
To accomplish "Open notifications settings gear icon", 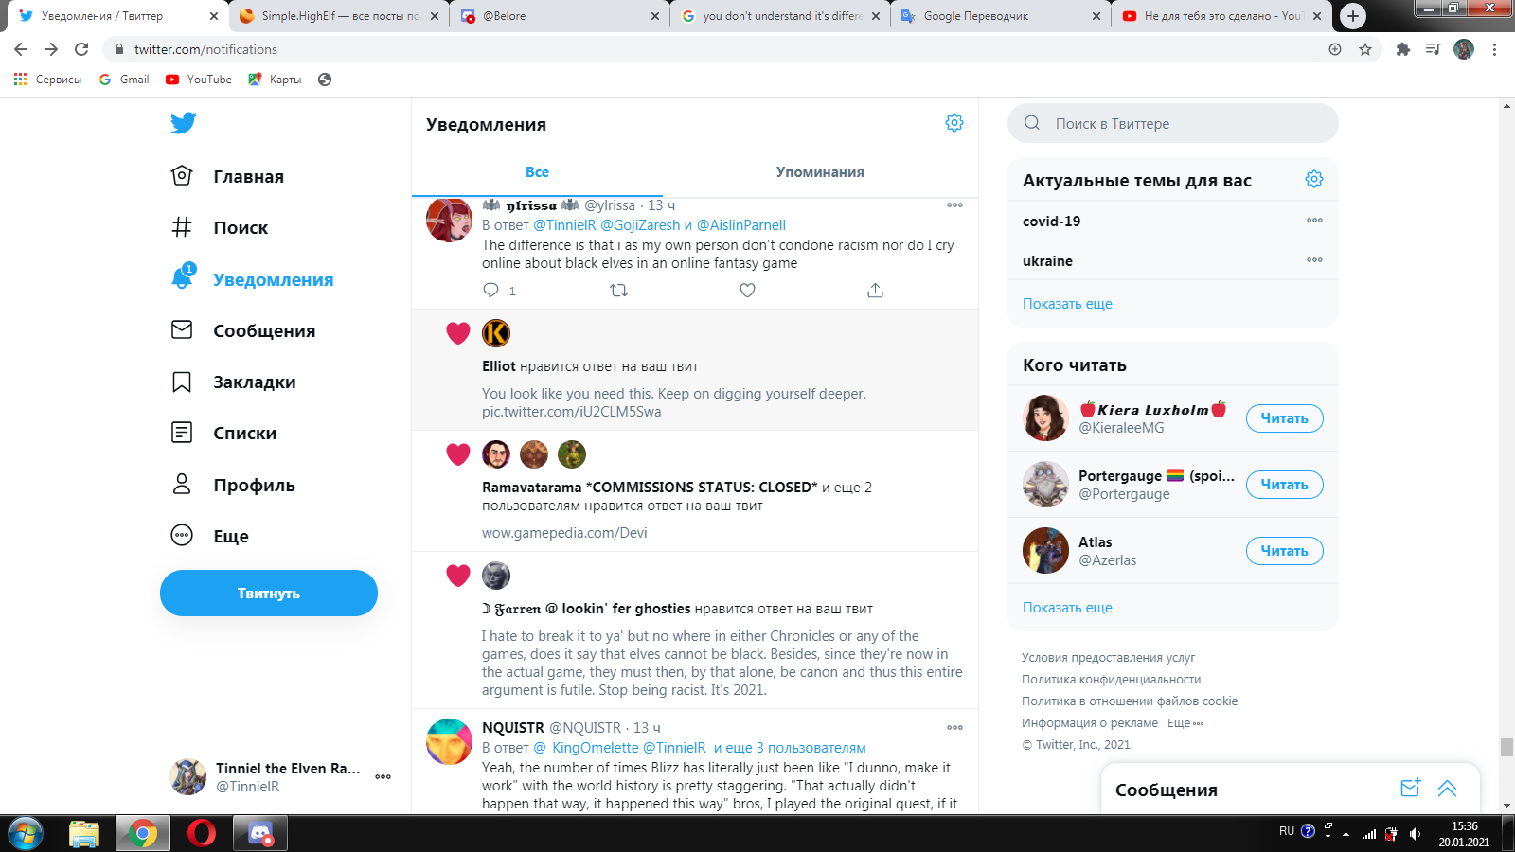I will pos(954,123).
